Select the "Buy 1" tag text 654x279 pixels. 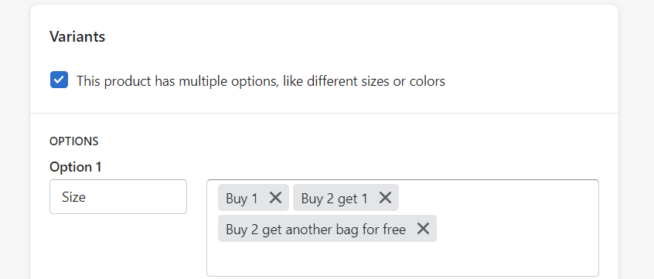[x=242, y=198]
